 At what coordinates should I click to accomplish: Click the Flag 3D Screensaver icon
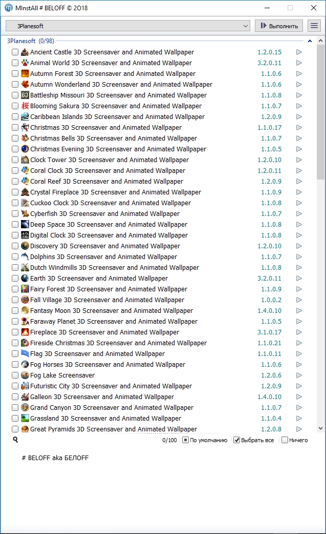25,353
